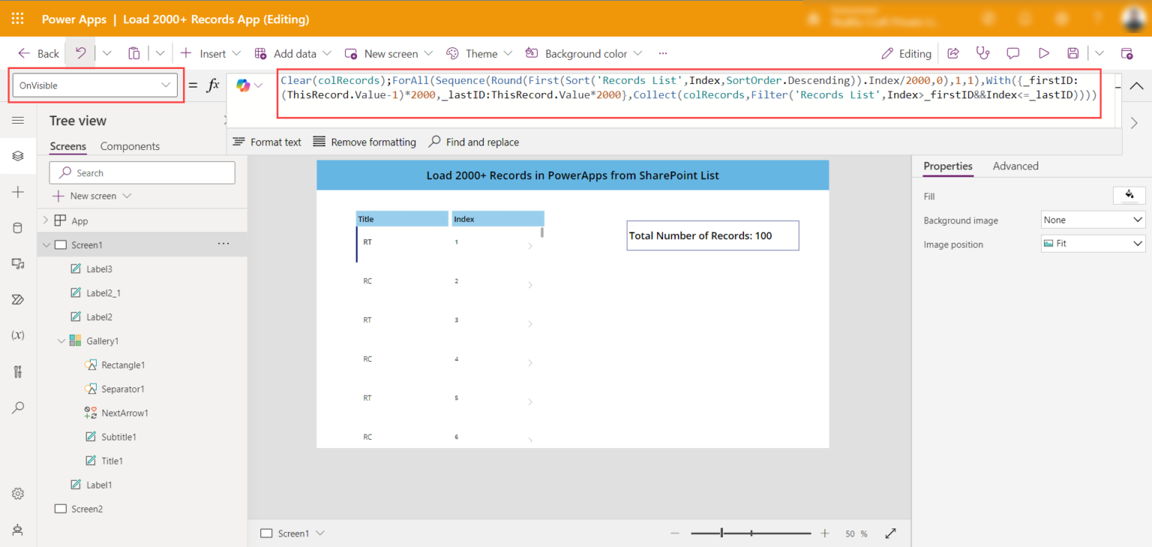1152x547 pixels.
Task: Open the Media pane
Action: [x=18, y=263]
